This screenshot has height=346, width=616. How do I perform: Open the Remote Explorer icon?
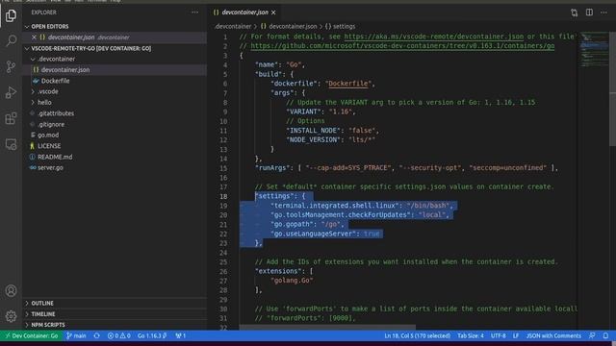11,144
